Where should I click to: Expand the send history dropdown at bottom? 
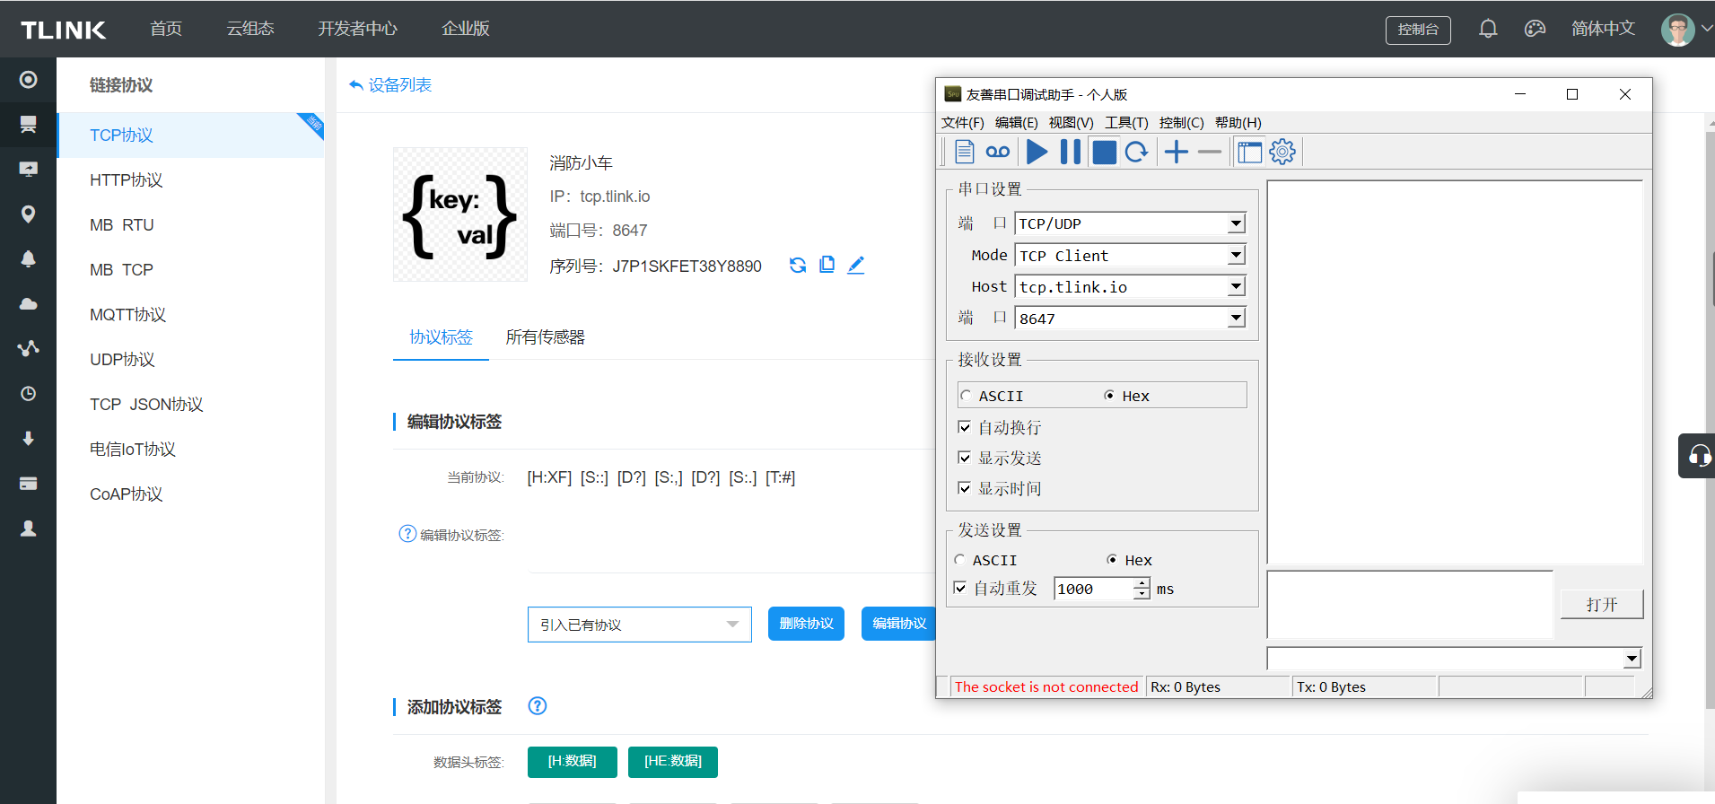(1632, 659)
